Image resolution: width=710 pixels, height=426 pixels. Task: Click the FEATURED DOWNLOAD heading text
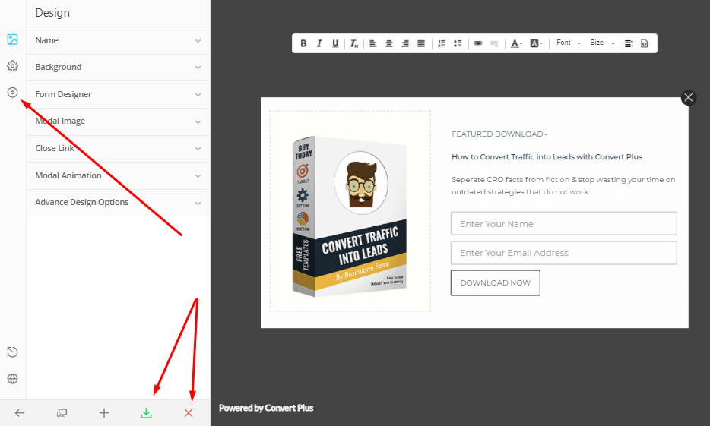[499, 134]
